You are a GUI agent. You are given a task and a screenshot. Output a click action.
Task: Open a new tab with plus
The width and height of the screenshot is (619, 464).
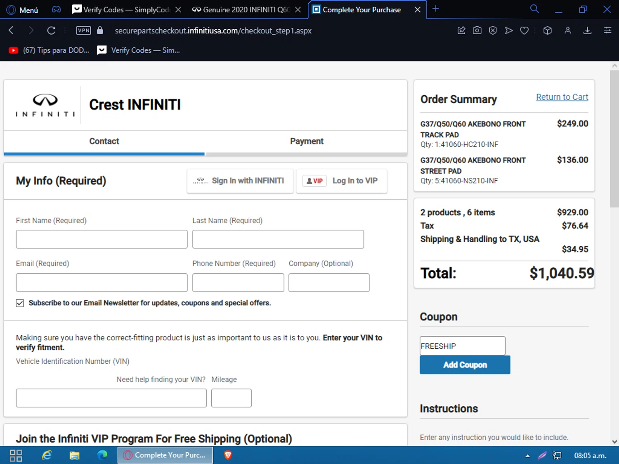436,9
